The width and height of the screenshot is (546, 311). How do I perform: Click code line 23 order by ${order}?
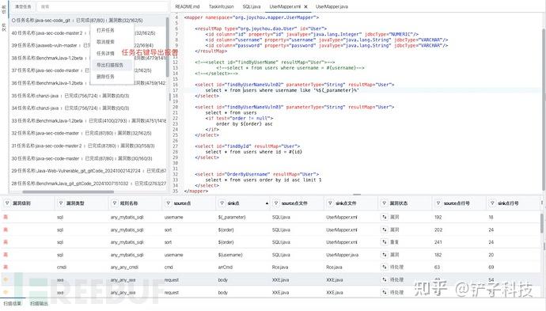[244, 123]
